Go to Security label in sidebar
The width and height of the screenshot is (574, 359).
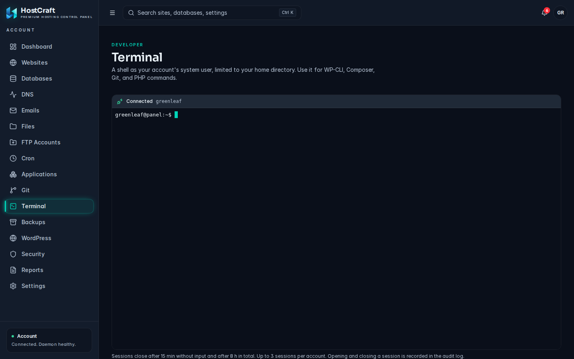tap(33, 254)
